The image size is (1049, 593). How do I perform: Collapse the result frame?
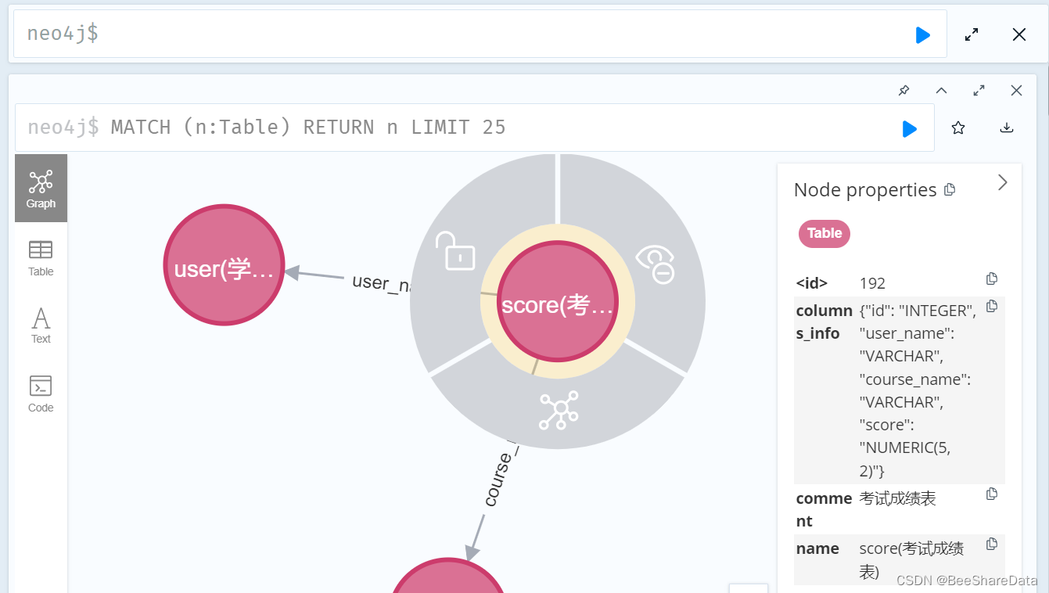pyautogui.click(x=942, y=91)
